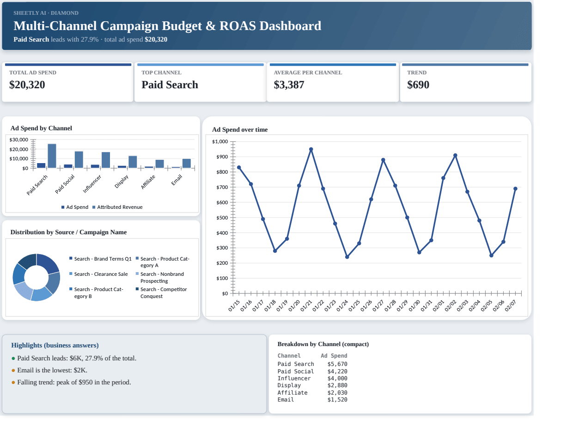567x426 pixels.
Task: Click the Total Ad Spend value $20,320
Action: [27, 85]
